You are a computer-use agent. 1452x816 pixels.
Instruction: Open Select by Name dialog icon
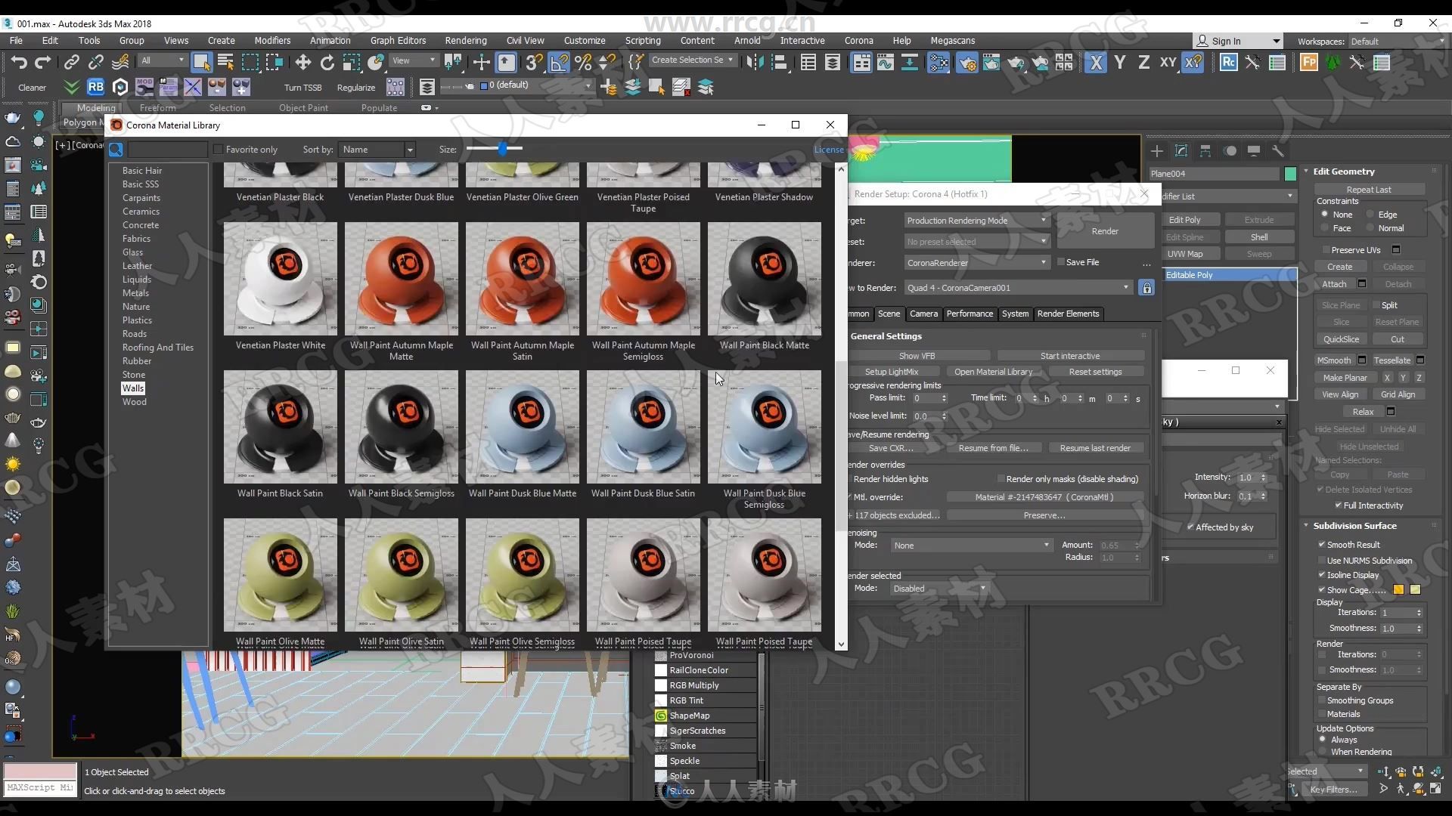[x=225, y=62]
